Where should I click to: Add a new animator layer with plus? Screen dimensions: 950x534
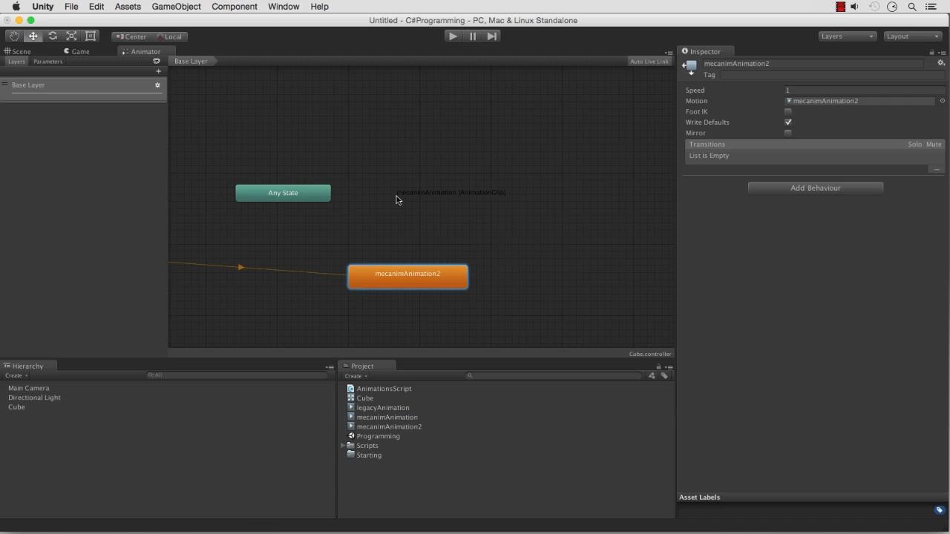[x=158, y=71]
